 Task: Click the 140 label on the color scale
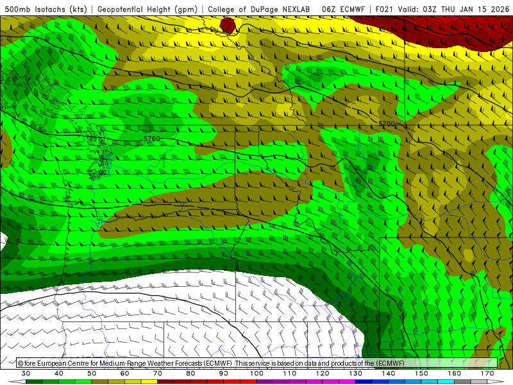389,373
